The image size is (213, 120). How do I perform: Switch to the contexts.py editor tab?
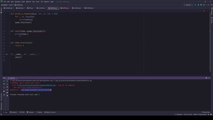77,8
